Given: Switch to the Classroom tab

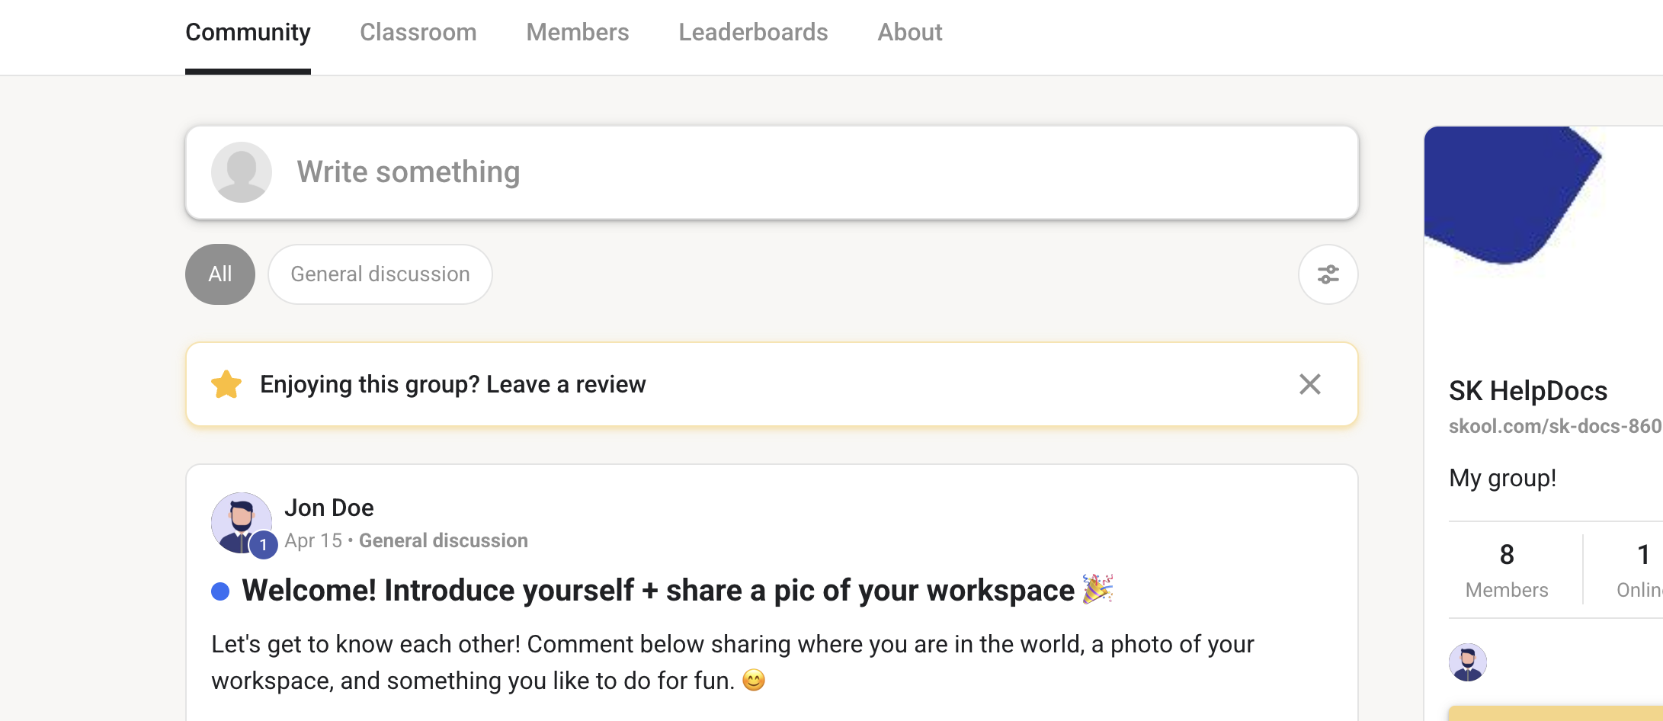Looking at the screenshot, I should (418, 32).
